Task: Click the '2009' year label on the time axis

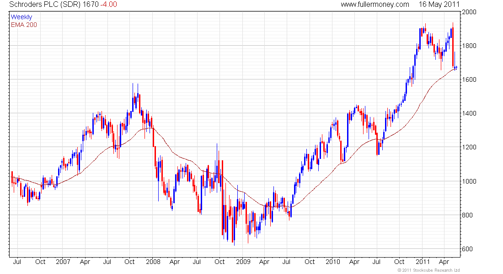Action: point(243,262)
